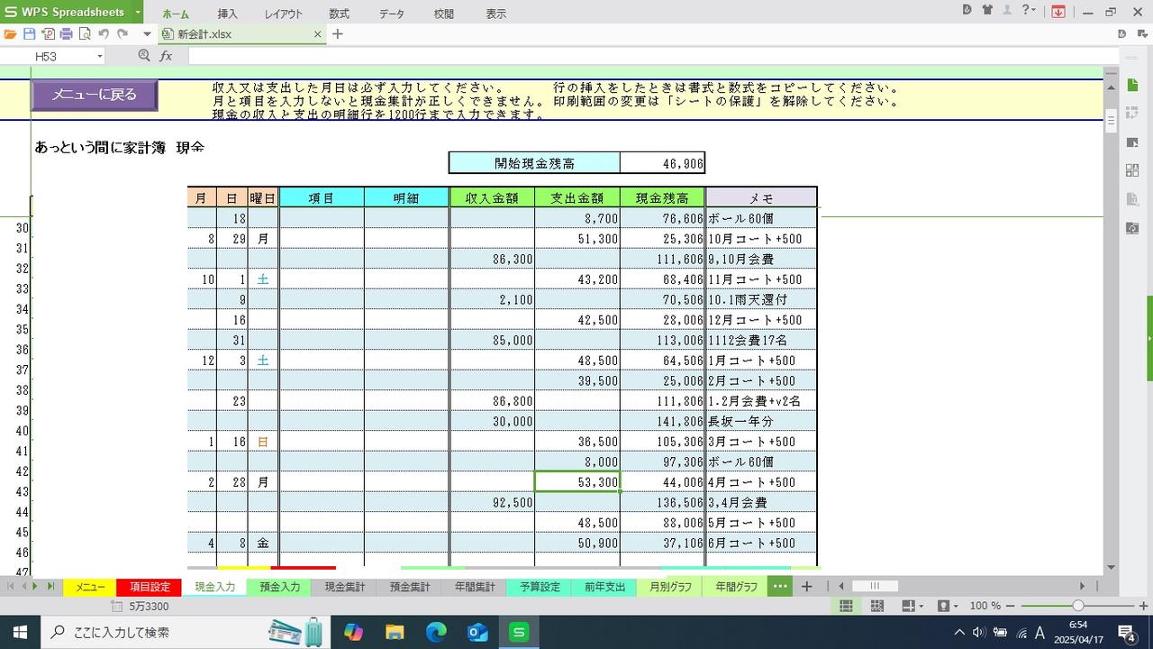Click the 100 % zoom level text

click(985, 607)
